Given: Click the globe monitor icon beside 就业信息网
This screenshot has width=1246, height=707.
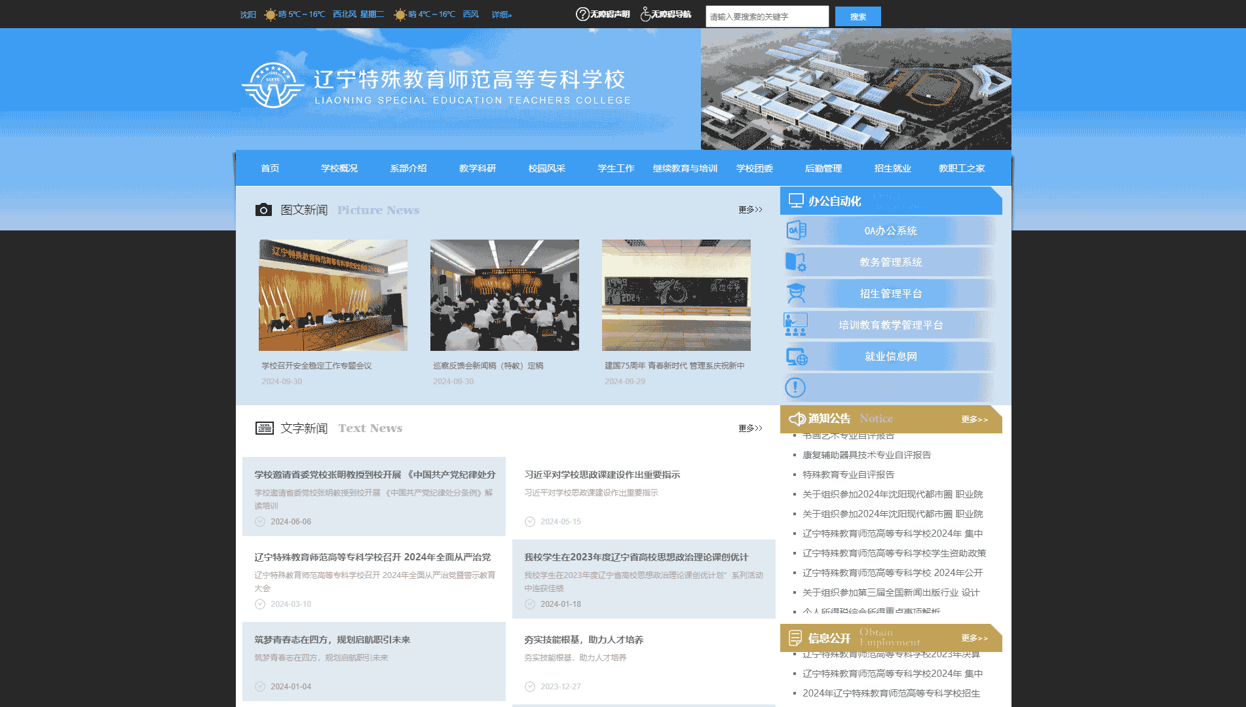Looking at the screenshot, I should click(x=797, y=357).
